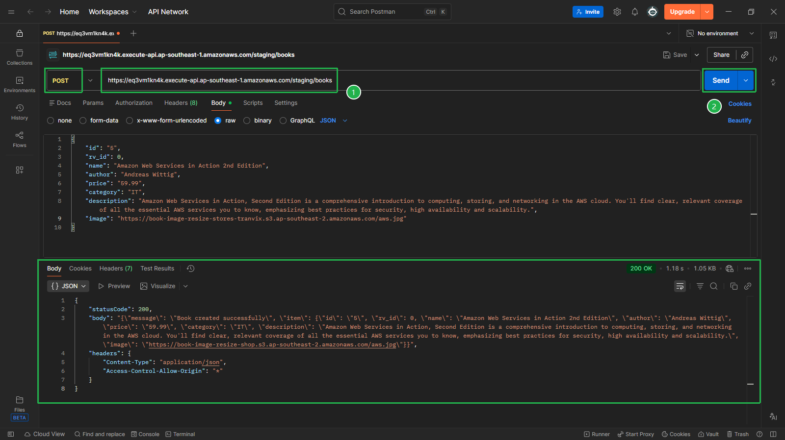This screenshot has height=440, width=785.
Task: Switch to request Settings tab
Action: [286, 103]
